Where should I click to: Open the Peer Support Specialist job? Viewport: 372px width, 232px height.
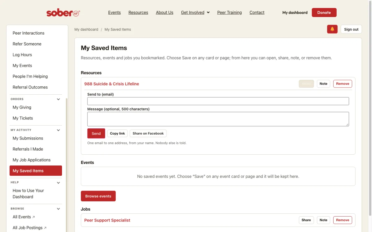tap(107, 220)
